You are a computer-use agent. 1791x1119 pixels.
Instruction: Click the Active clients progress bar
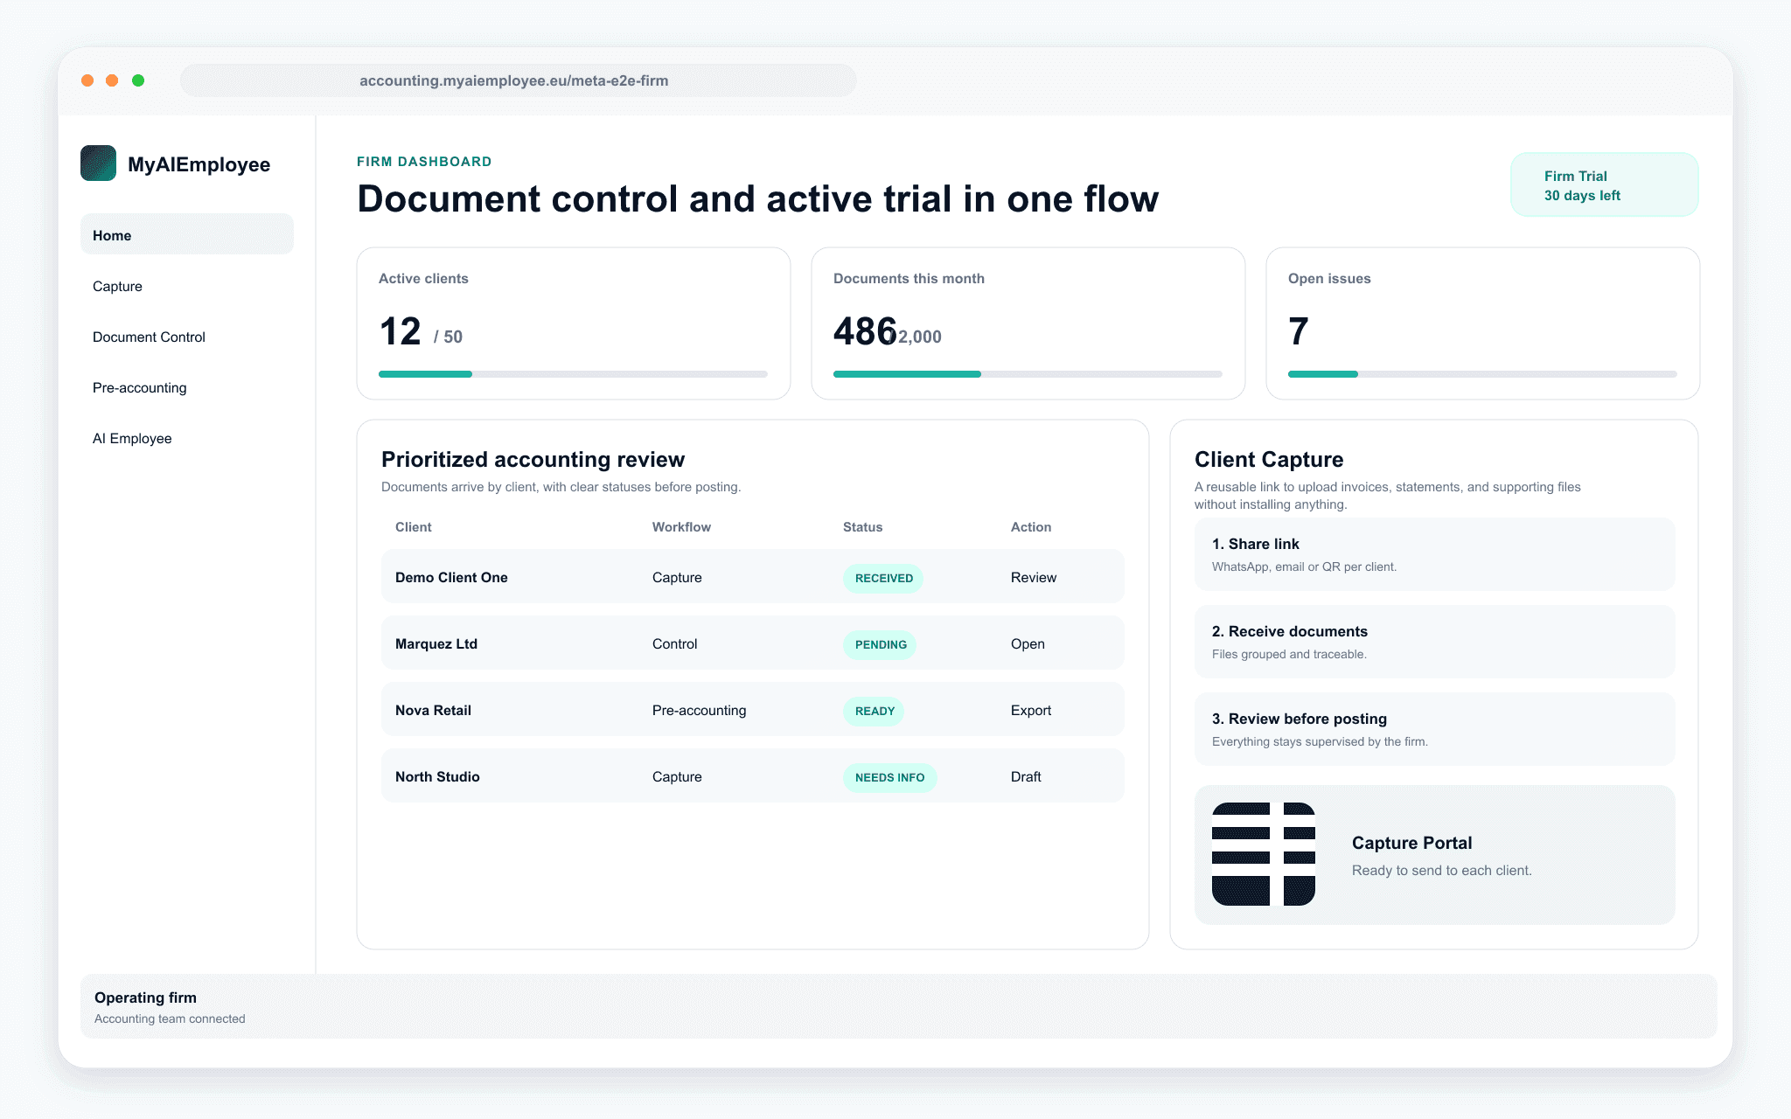click(x=573, y=374)
